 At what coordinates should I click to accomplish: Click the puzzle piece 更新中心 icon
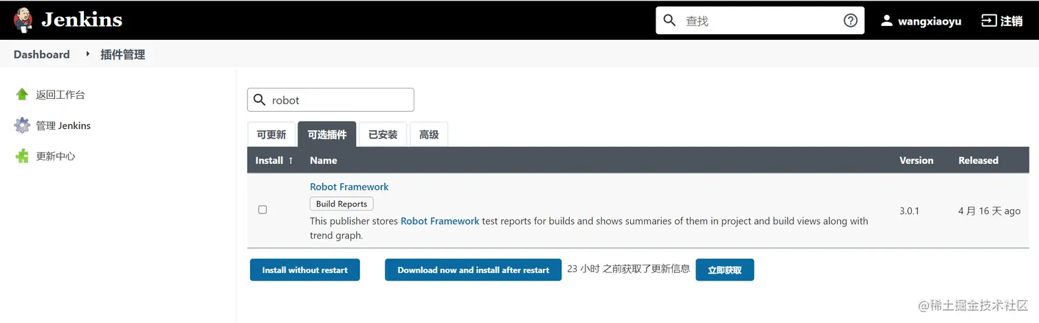pos(22,156)
